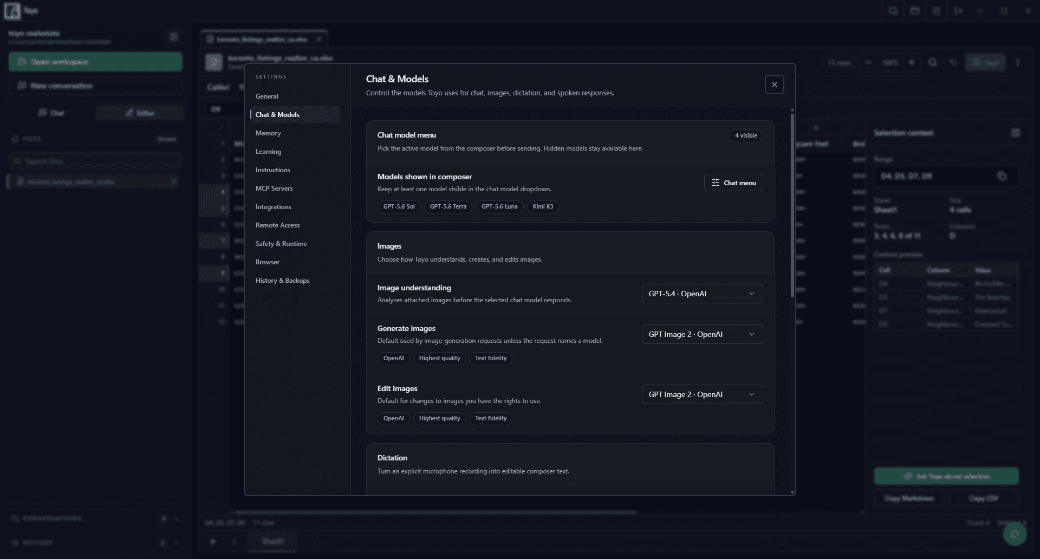Viewport: 1040px width, 559px height.
Task: Click the Kimi K3 model chip
Action: (x=543, y=206)
